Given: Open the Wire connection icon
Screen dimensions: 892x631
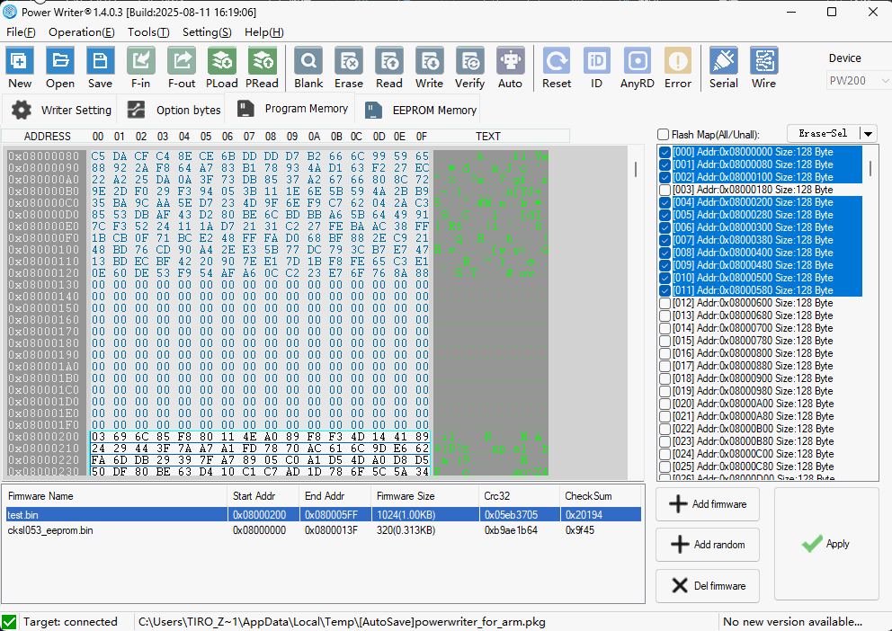Looking at the screenshot, I should pyautogui.click(x=764, y=61).
